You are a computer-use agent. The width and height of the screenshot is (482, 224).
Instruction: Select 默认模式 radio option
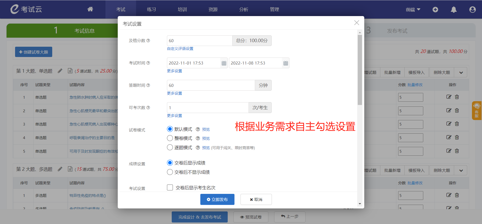click(x=170, y=129)
